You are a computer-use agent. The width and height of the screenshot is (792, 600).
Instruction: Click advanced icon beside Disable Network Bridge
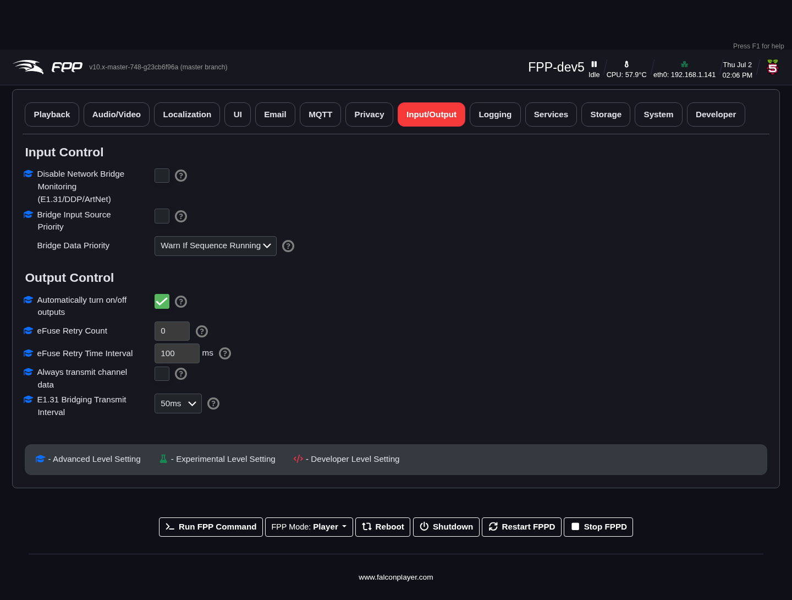[29, 174]
